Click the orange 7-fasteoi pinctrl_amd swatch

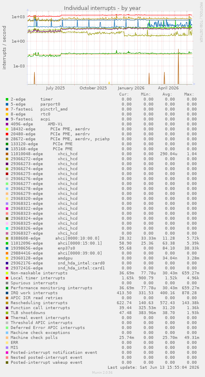(7, 109)
